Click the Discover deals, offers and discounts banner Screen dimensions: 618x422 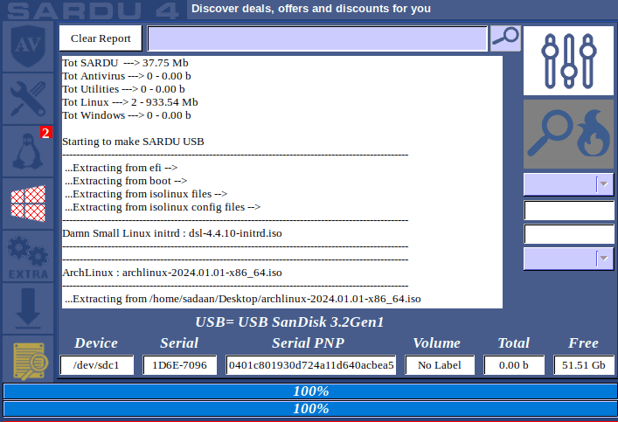(x=311, y=9)
